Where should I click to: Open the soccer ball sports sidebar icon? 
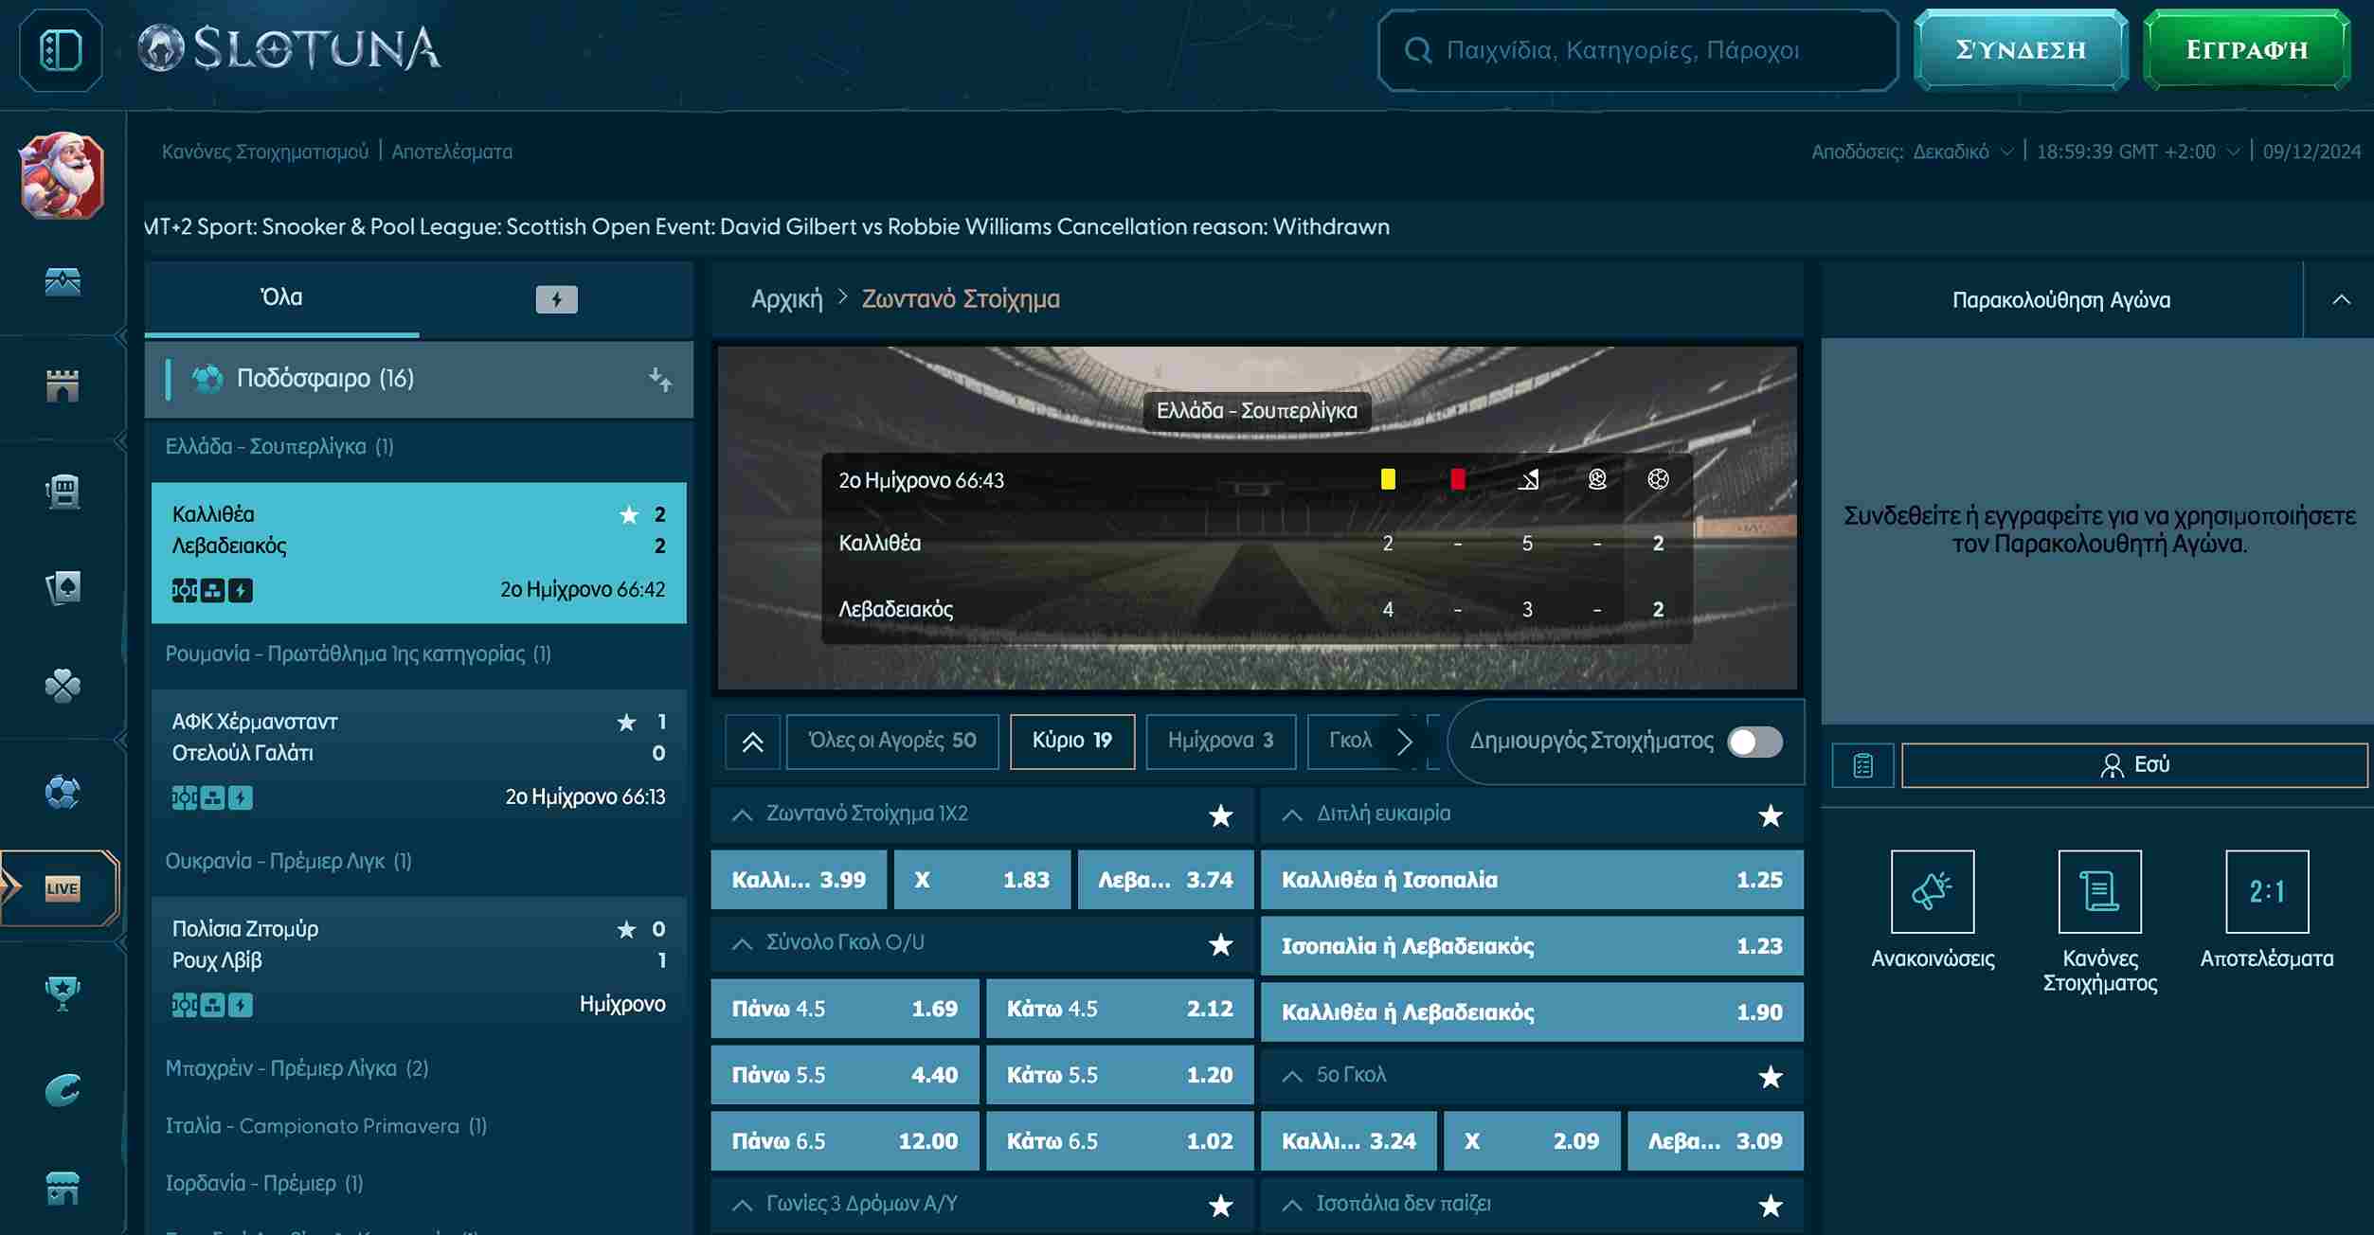coord(62,792)
